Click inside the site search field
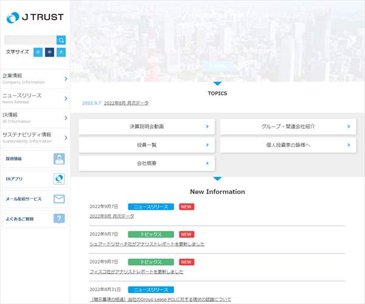 click(30, 40)
